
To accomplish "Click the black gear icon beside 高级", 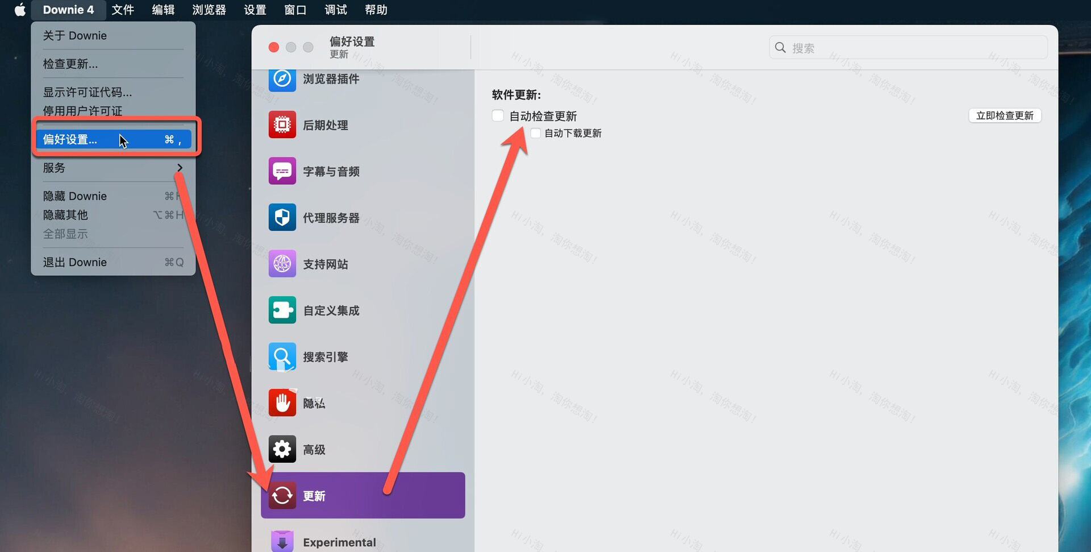I will click(x=282, y=449).
